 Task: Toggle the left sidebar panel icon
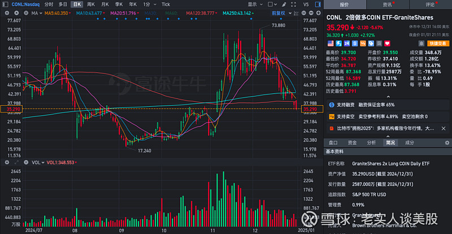pos(6,5)
